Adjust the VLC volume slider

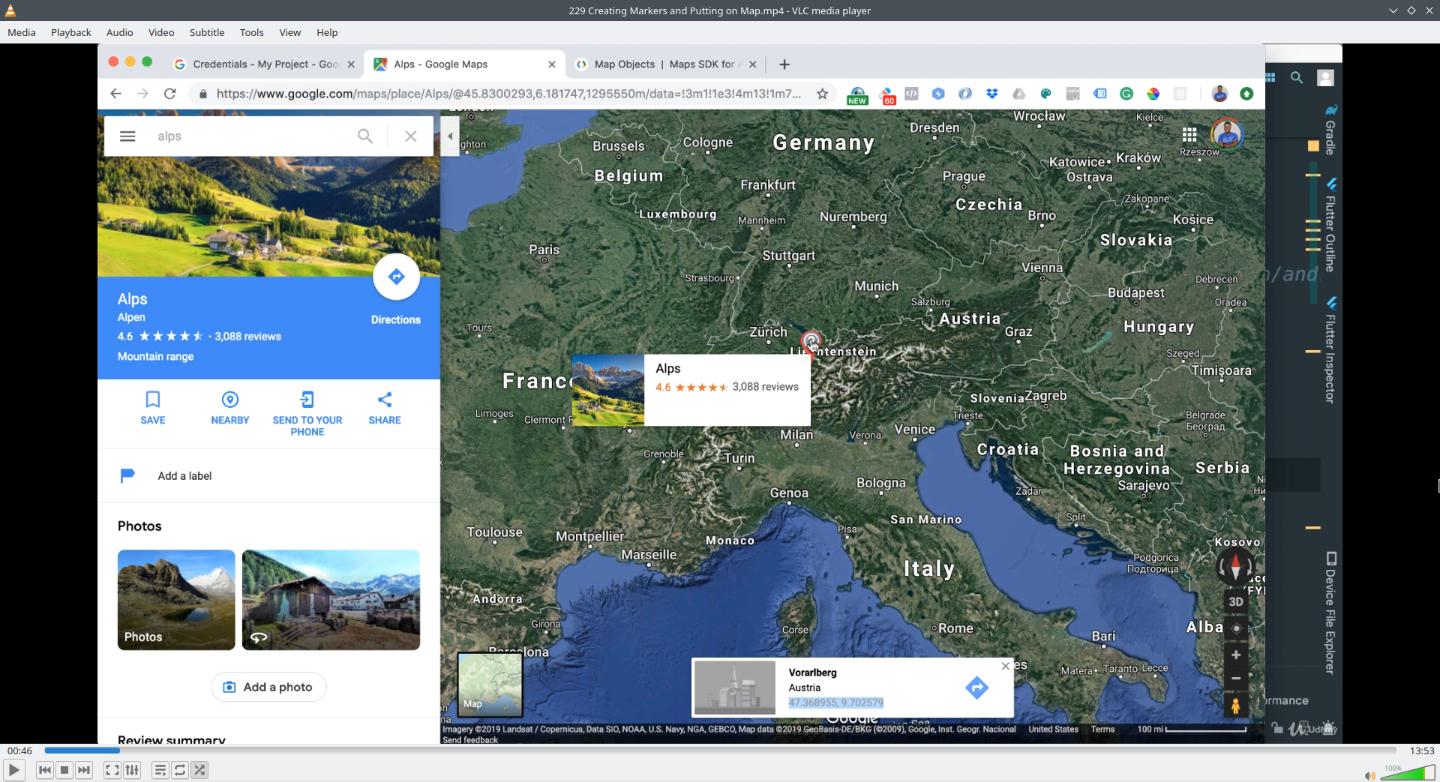tap(1408, 773)
